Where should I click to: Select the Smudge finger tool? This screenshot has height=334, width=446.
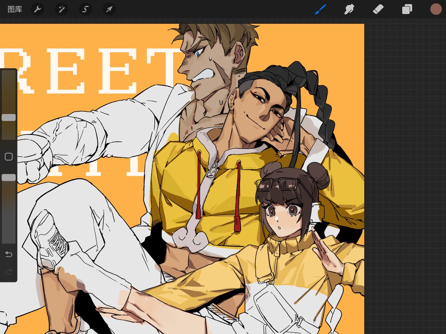coord(349,9)
